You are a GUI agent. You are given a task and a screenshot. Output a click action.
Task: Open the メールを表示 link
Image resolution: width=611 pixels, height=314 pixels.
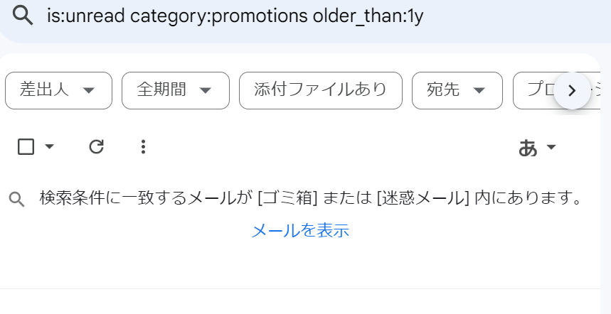pos(300,230)
